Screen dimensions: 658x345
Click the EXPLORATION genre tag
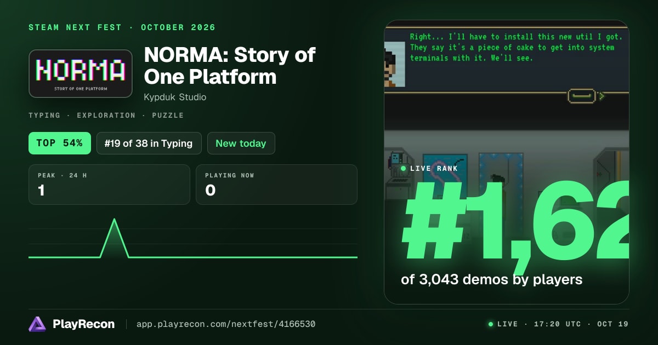[106, 116]
